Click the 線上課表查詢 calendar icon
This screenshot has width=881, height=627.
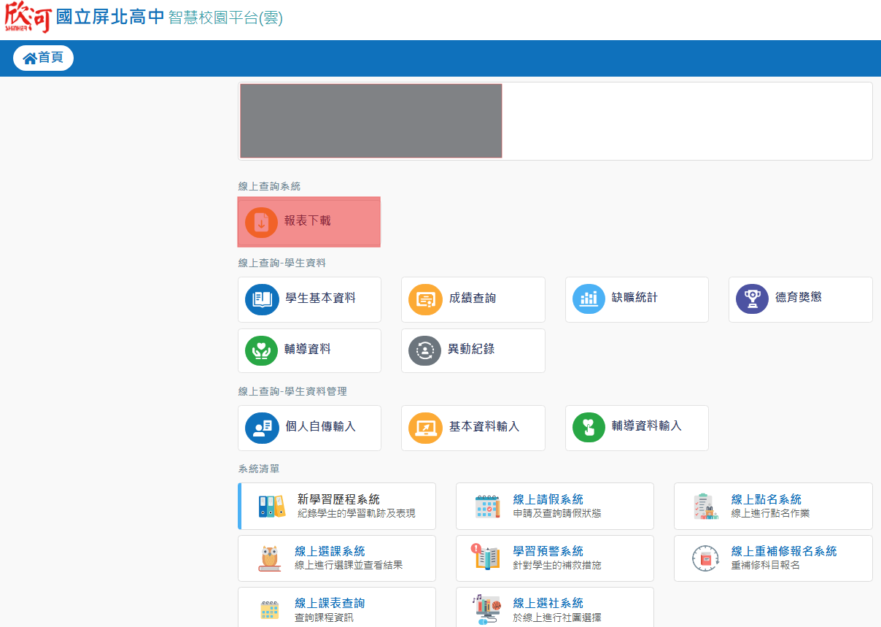(271, 609)
